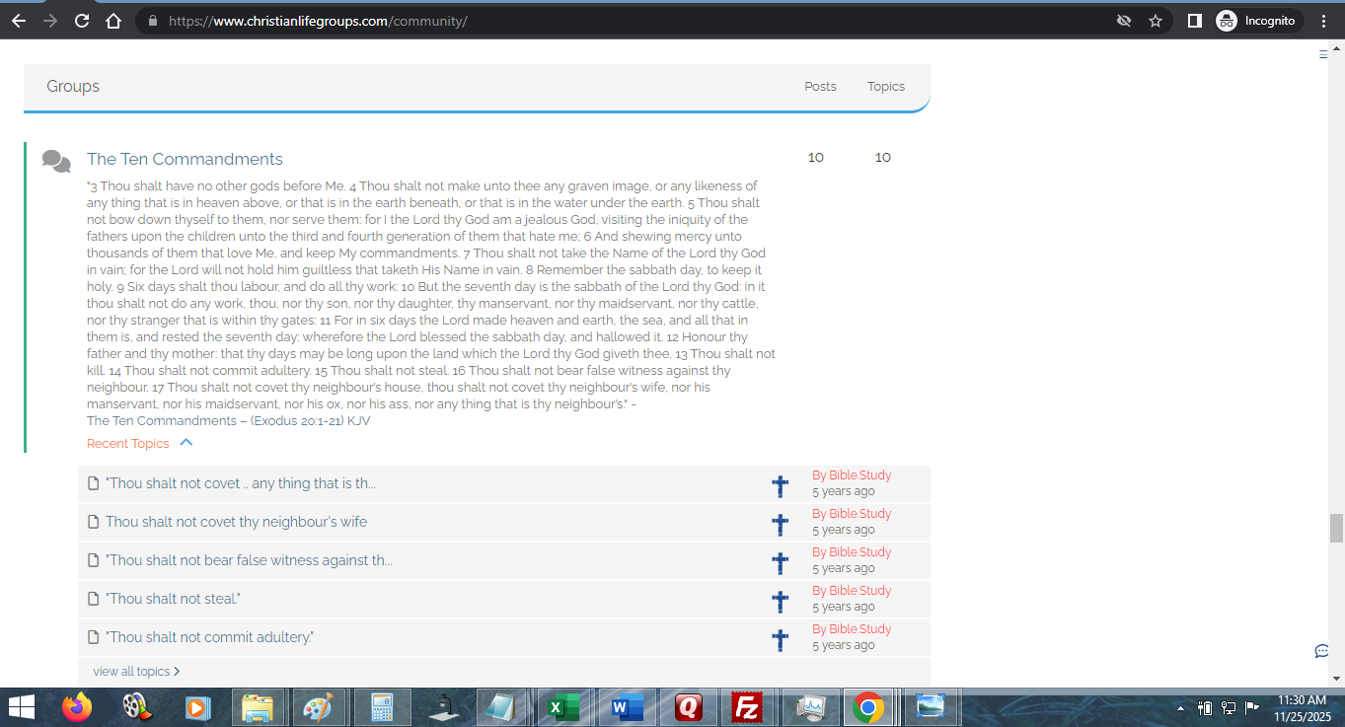Toggle the browser side panel button
The height and width of the screenshot is (727, 1345).
coord(1194,21)
